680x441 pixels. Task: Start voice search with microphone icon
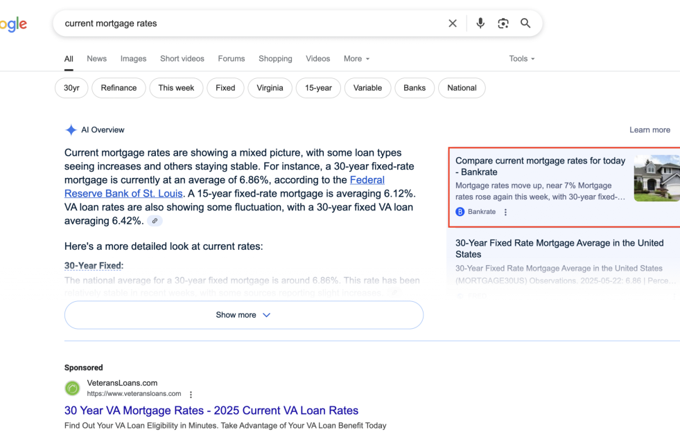point(480,24)
